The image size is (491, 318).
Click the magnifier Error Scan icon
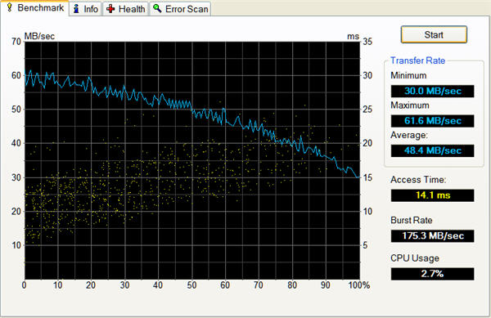coord(157,8)
